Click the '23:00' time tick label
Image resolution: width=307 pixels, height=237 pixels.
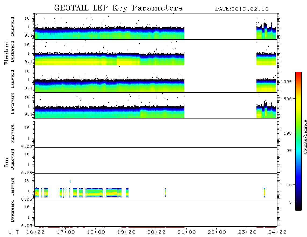click(247, 232)
